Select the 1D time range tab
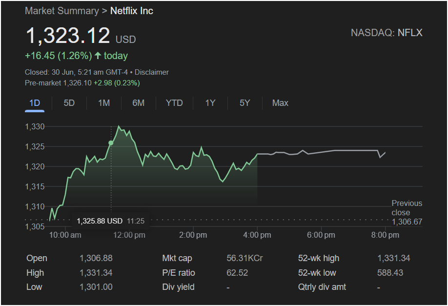448x306 pixels. (x=35, y=103)
